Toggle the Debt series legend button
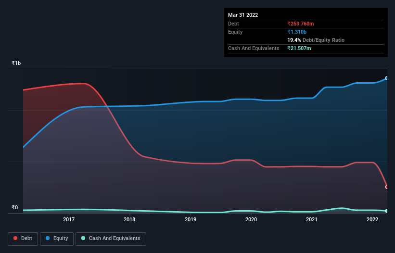This screenshot has width=395, height=253. [23, 239]
